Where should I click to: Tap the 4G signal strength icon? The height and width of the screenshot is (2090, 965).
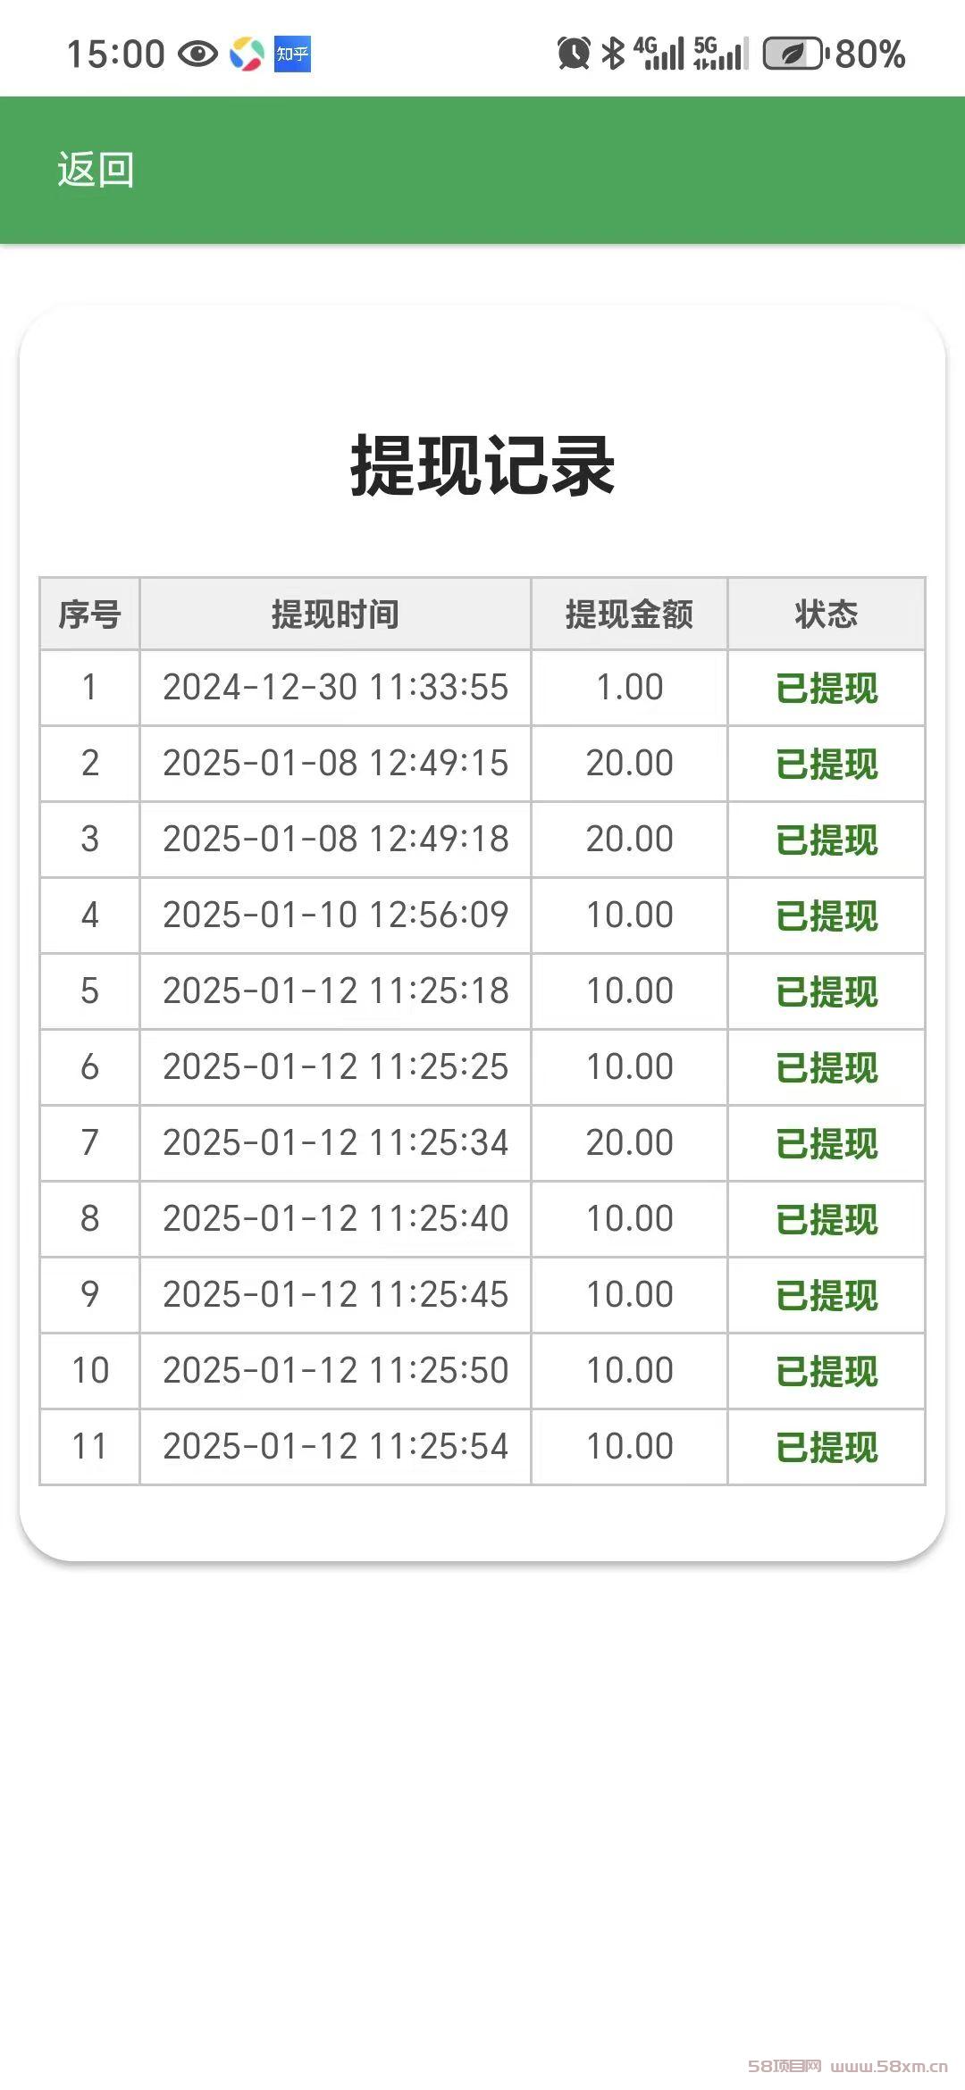tap(659, 54)
